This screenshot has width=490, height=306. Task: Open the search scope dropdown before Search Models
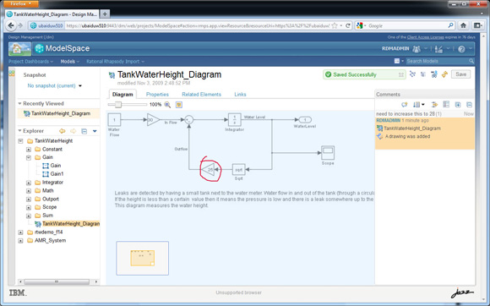point(399,61)
